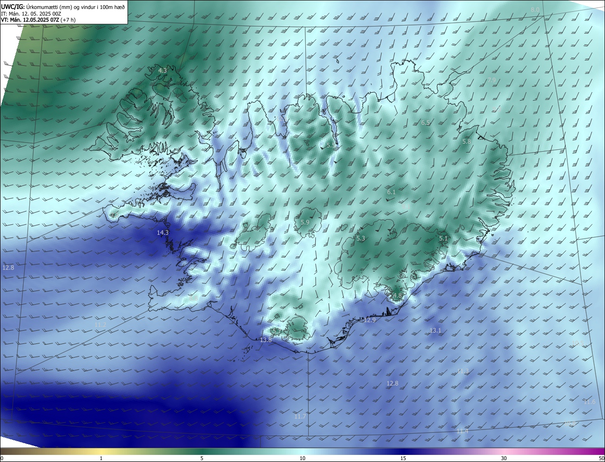The height and width of the screenshot is (462, 605).
Task: Select the 13.1 value offshore southeast
Action: tap(435, 331)
